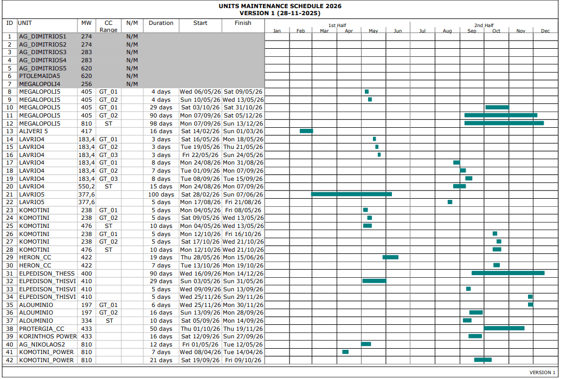
Task: Select the 'Start' column header
Action: coord(200,23)
